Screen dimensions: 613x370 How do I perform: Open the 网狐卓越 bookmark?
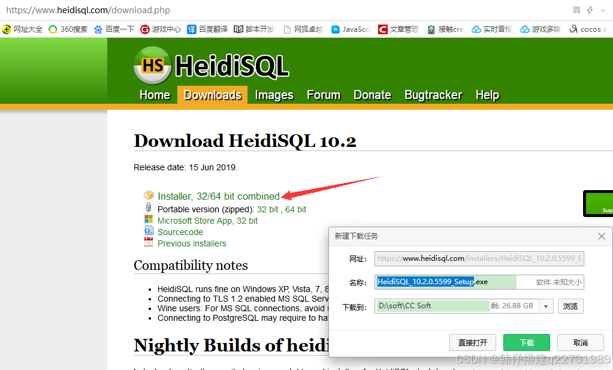tap(303, 29)
